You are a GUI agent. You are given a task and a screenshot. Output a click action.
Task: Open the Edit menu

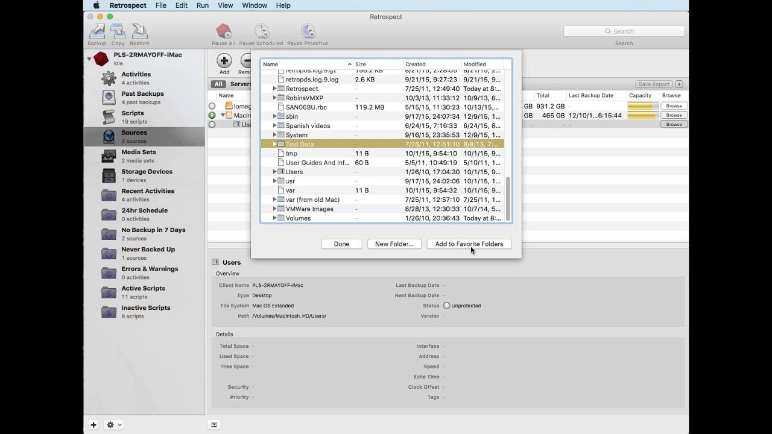[182, 5]
